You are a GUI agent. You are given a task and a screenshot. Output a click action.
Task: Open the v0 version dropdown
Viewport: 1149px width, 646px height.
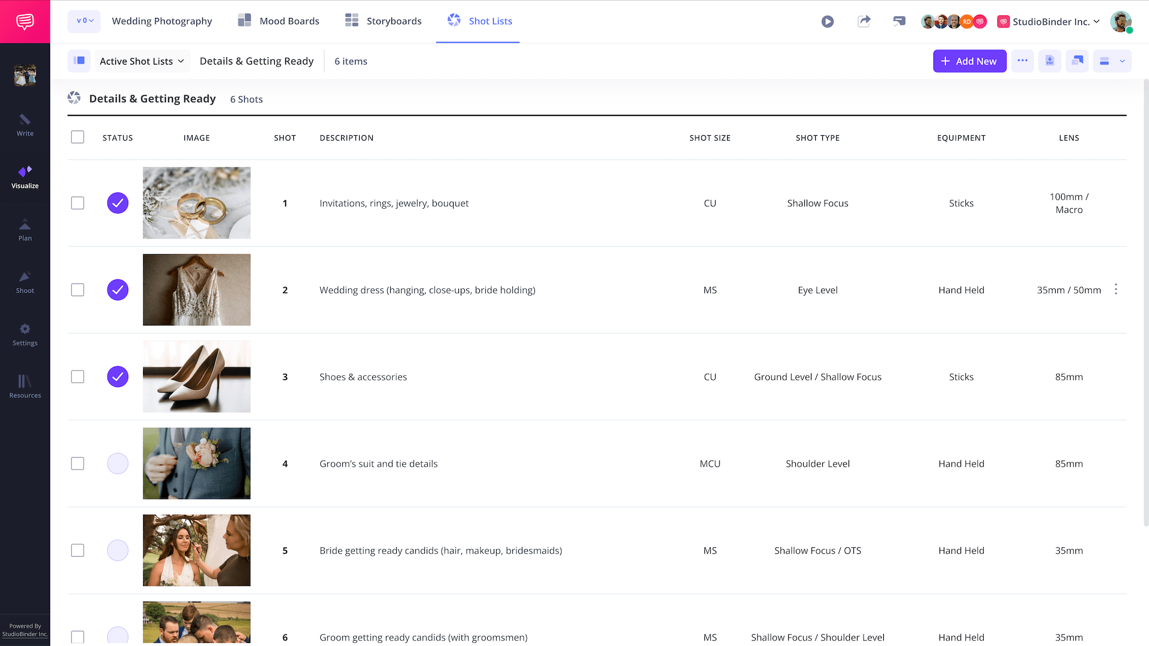click(x=84, y=21)
